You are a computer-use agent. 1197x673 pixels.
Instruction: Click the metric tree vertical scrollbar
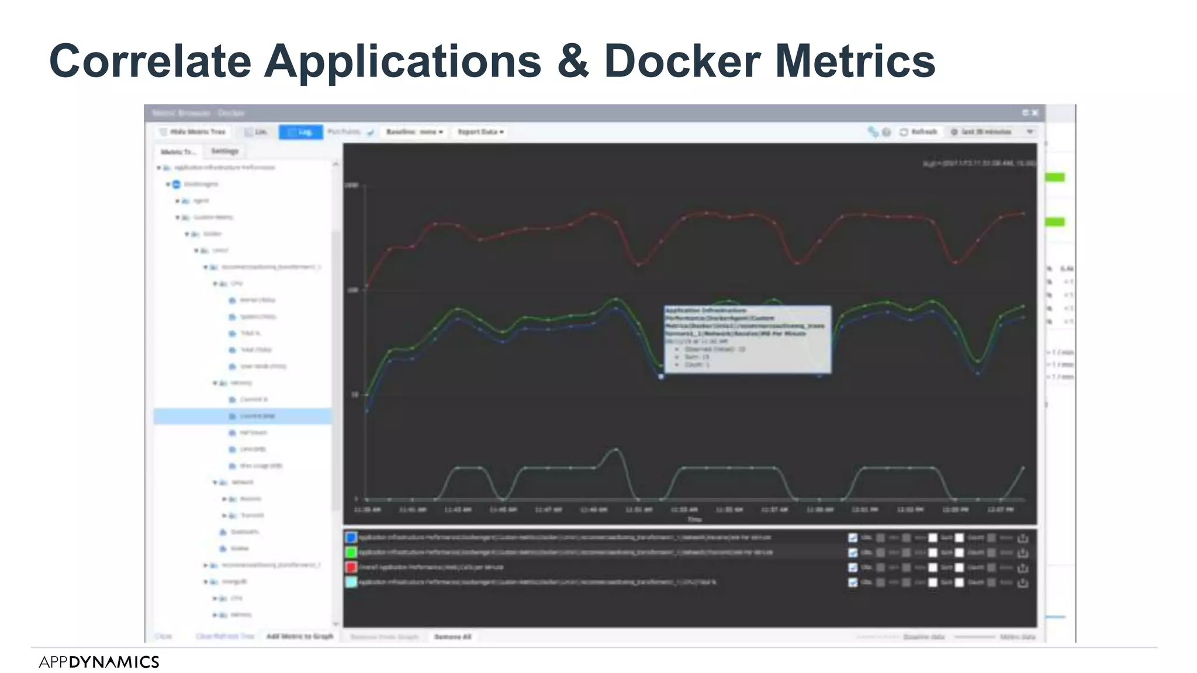click(335, 371)
